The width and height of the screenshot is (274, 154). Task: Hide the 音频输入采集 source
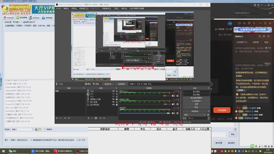point(113,99)
